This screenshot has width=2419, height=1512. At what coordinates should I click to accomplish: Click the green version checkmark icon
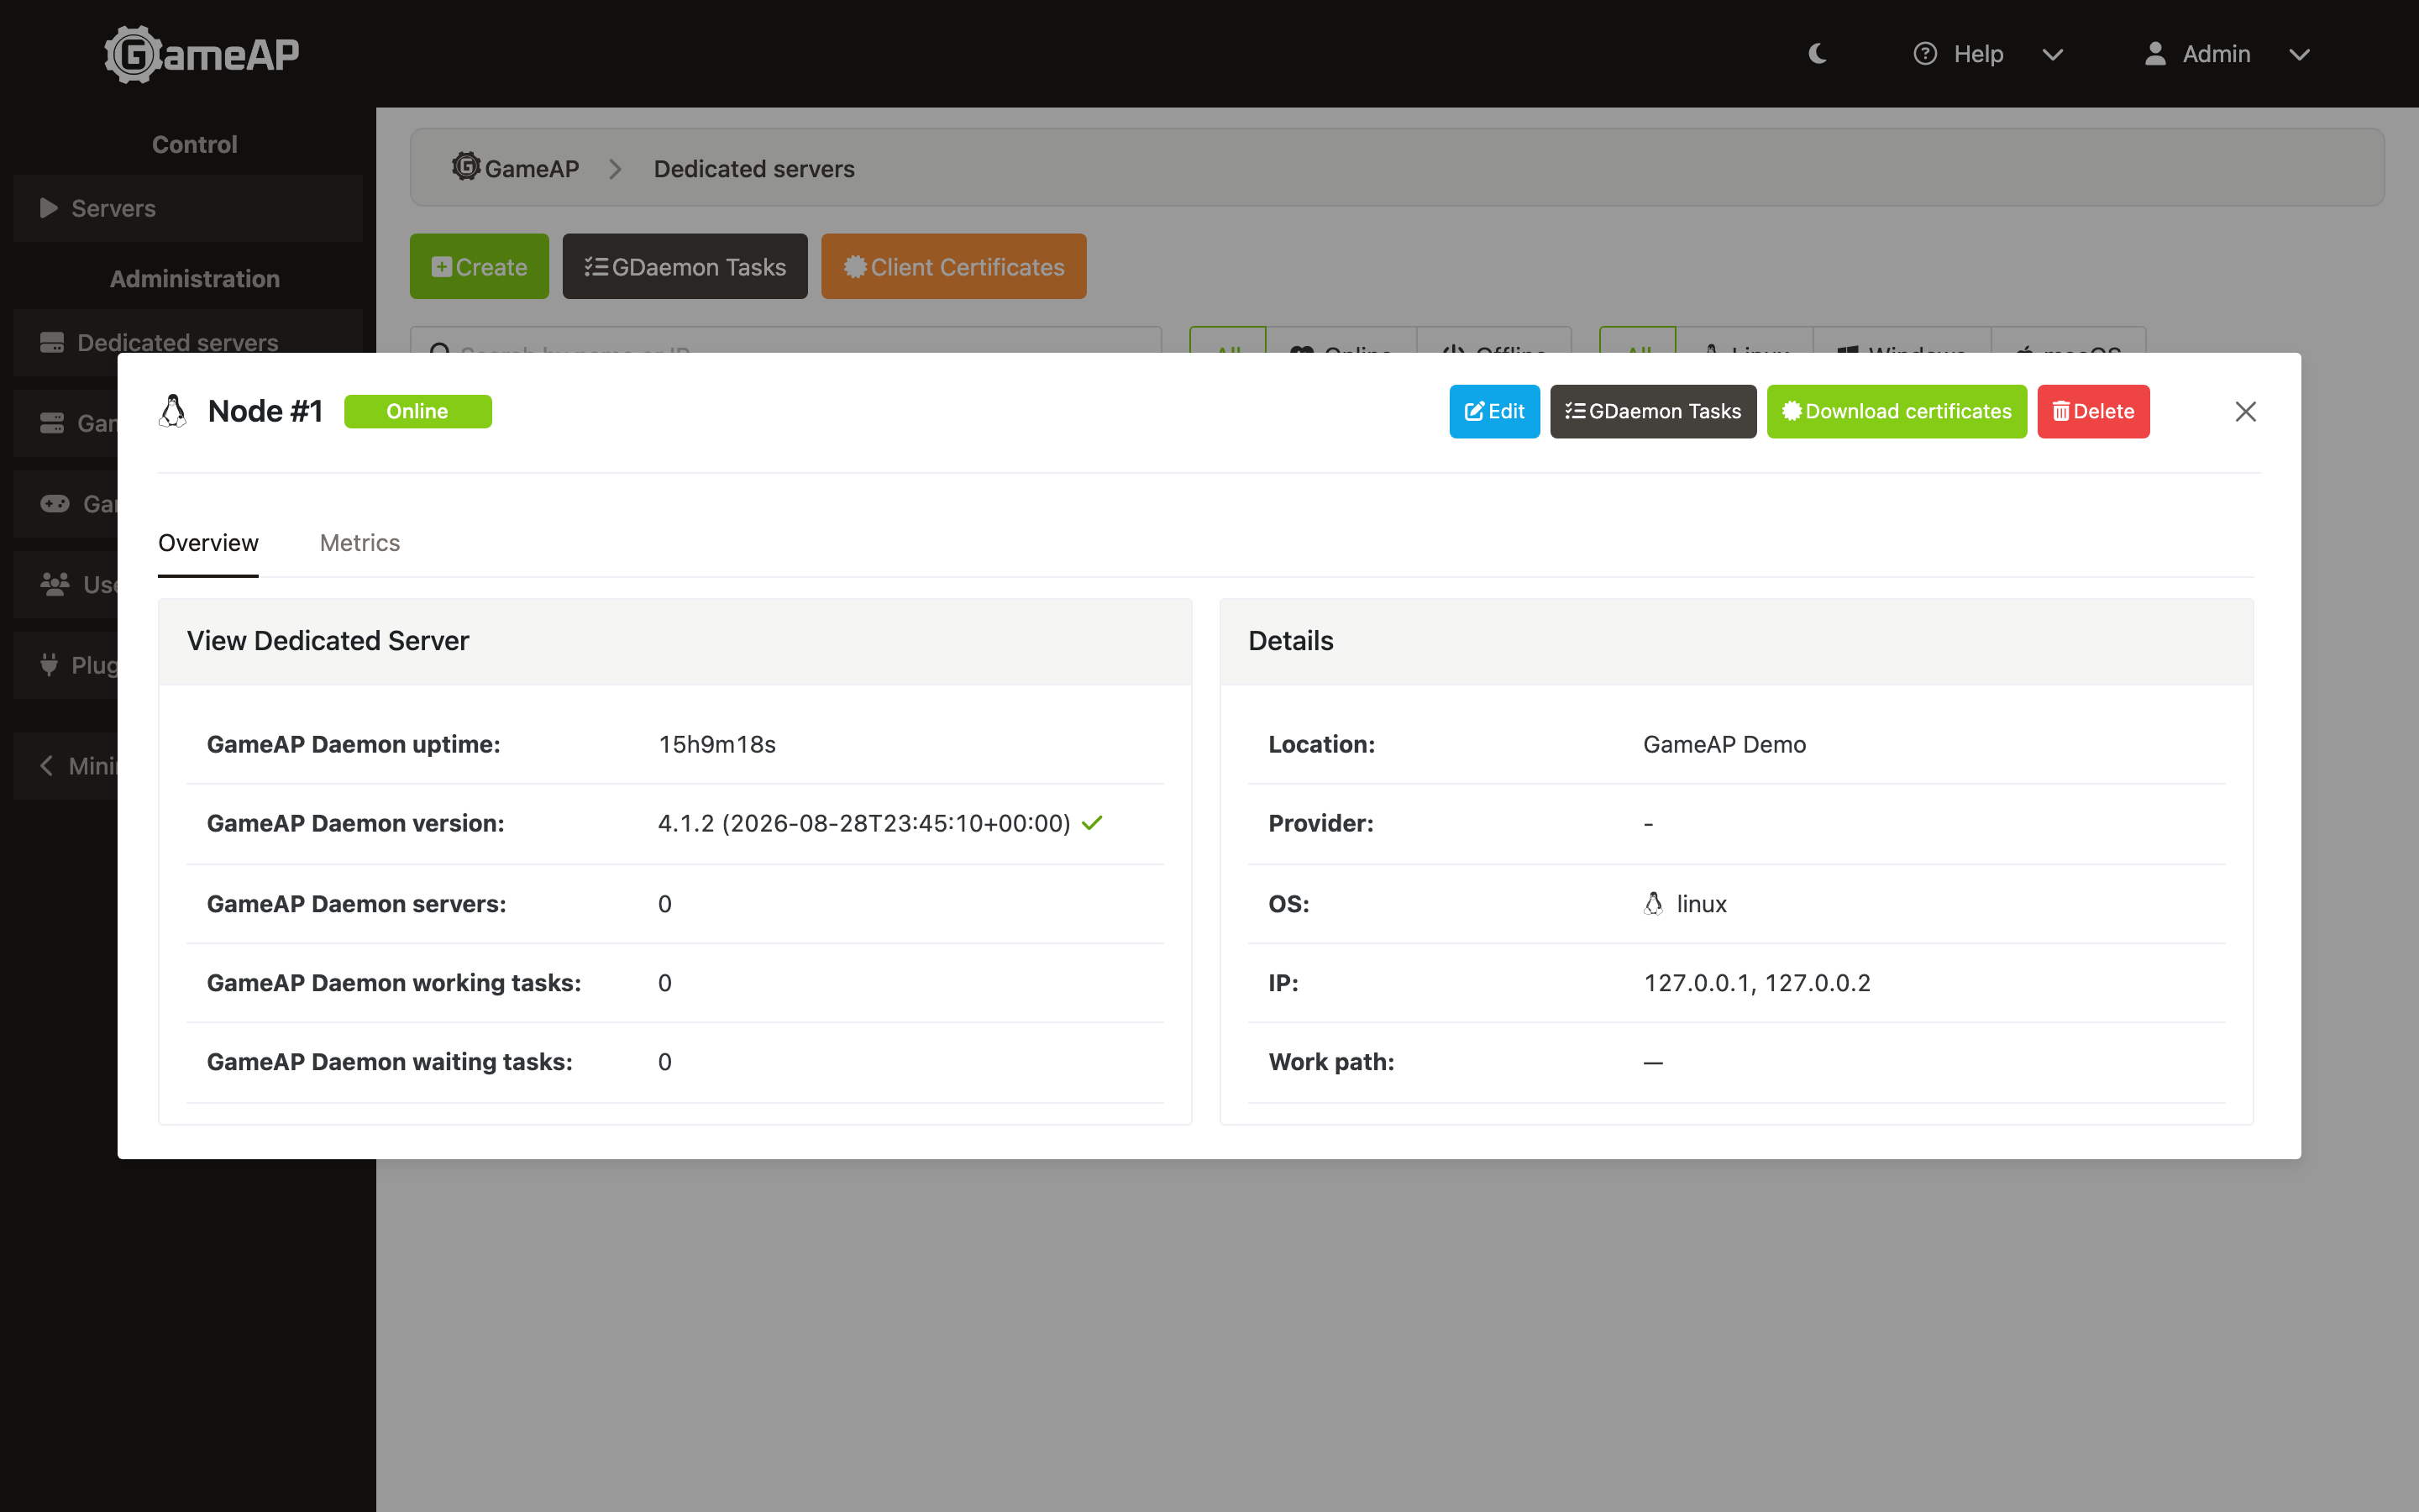point(1093,823)
